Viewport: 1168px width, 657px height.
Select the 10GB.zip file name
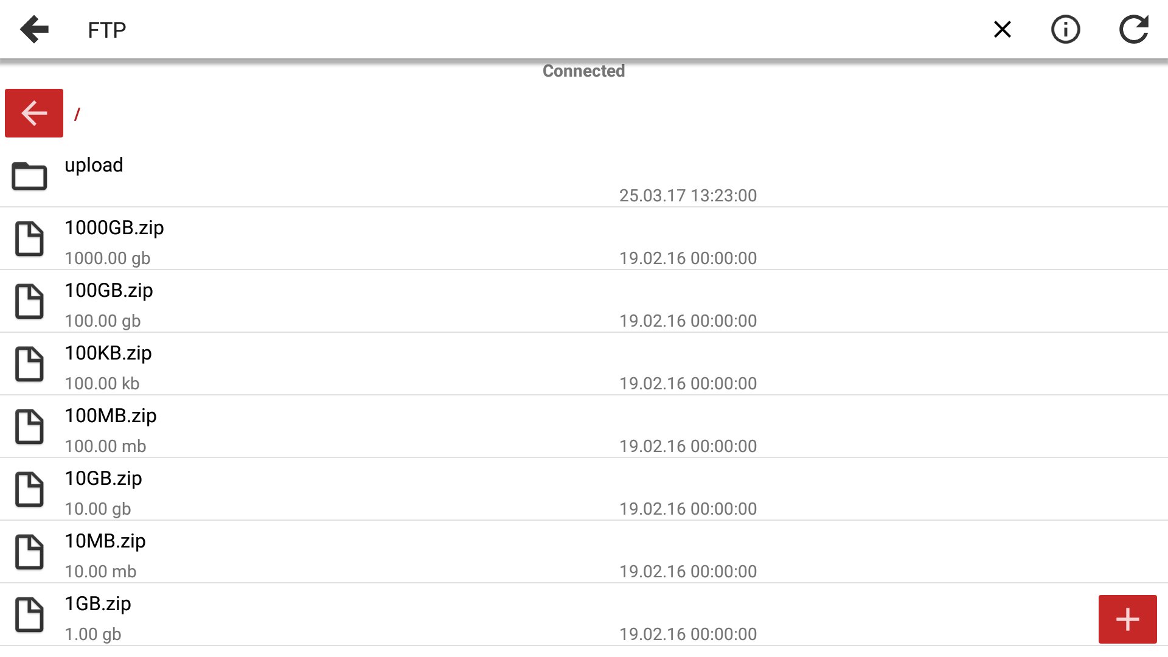click(x=103, y=478)
